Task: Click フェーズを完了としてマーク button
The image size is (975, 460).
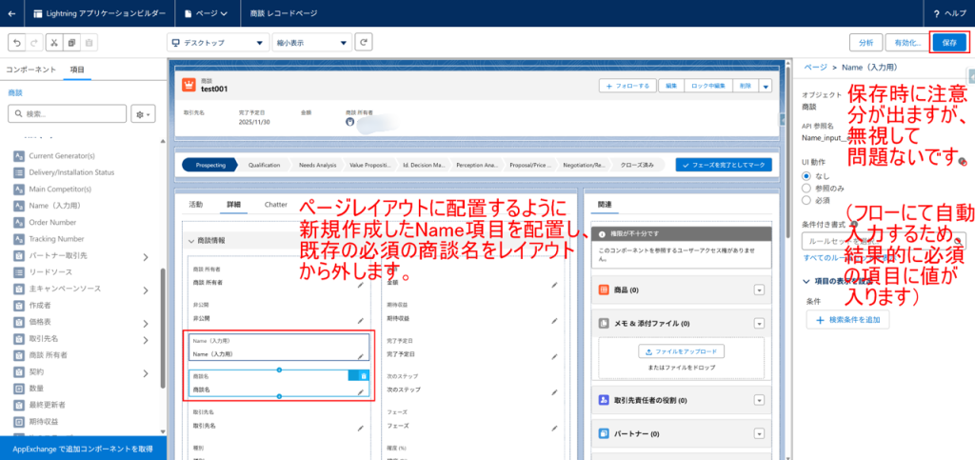Action: [724, 165]
